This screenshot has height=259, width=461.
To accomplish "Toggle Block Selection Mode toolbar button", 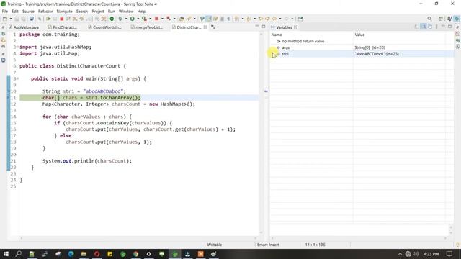I will coord(222,19).
